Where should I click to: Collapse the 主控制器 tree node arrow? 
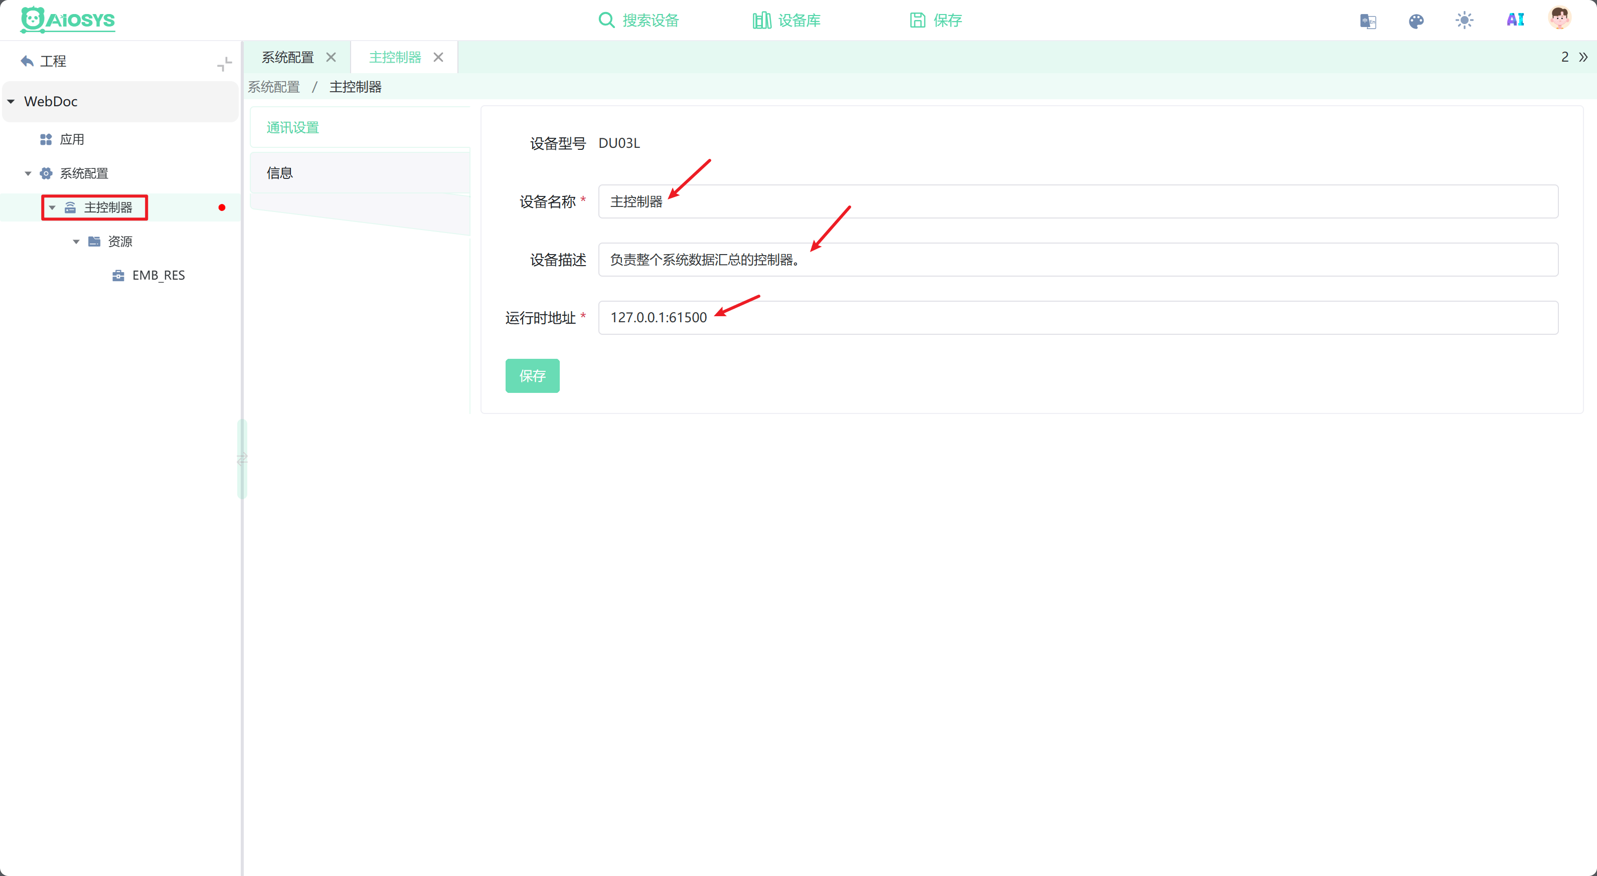tap(52, 207)
